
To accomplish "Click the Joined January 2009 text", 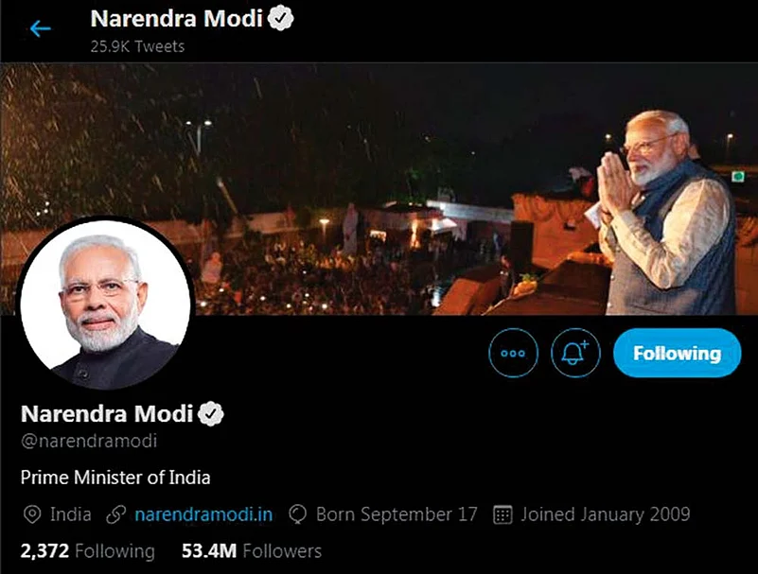I will point(605,515).
